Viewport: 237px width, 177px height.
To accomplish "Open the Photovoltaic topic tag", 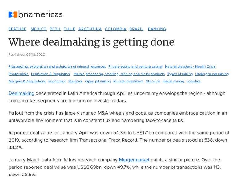I will point(18,74).
